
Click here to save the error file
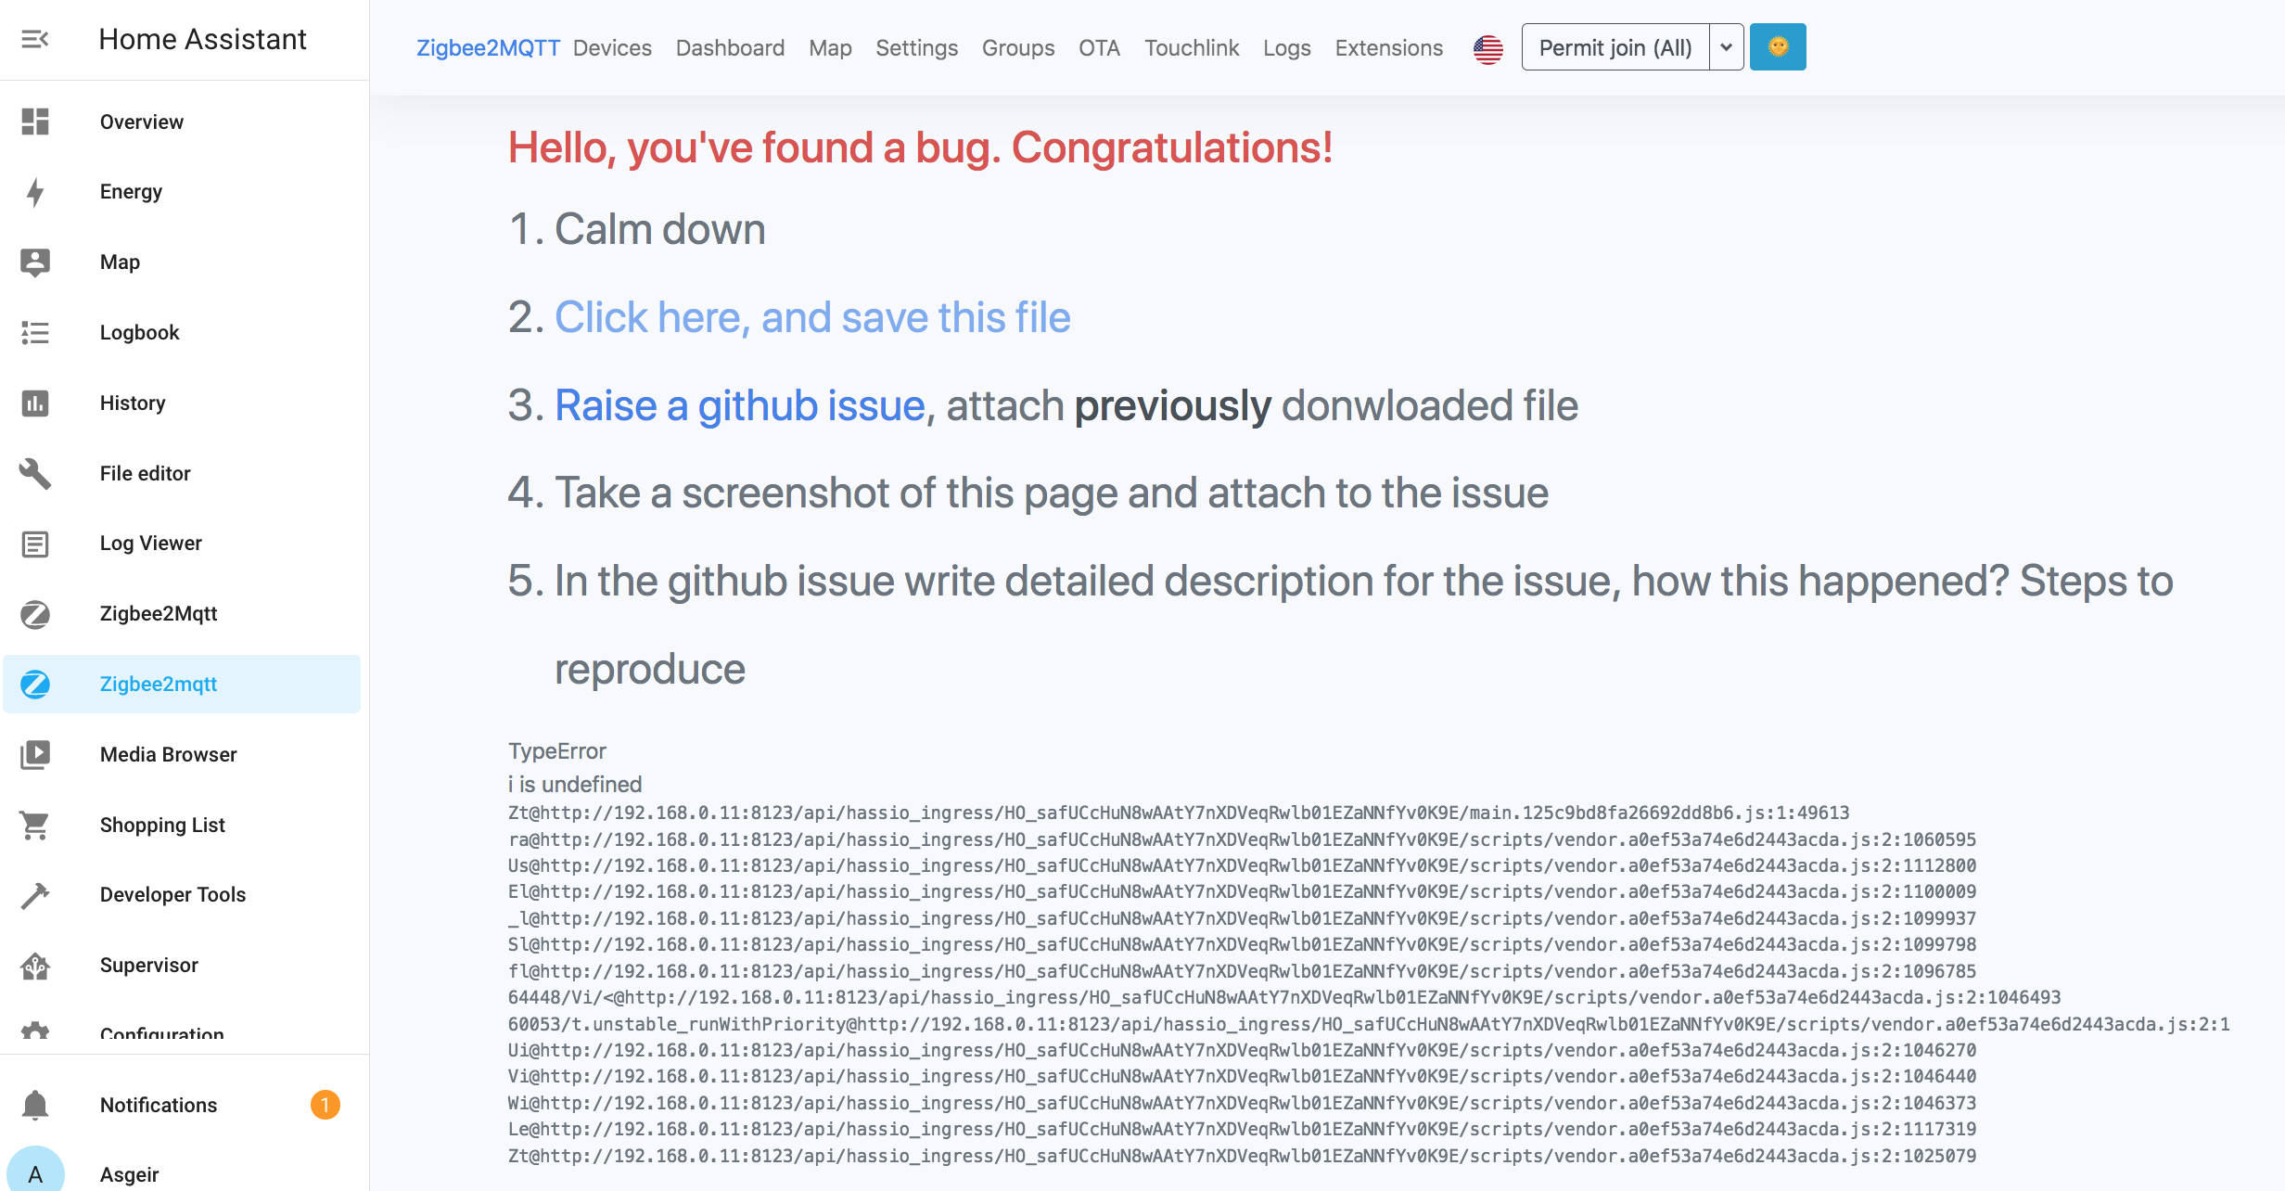coord(811,316)
